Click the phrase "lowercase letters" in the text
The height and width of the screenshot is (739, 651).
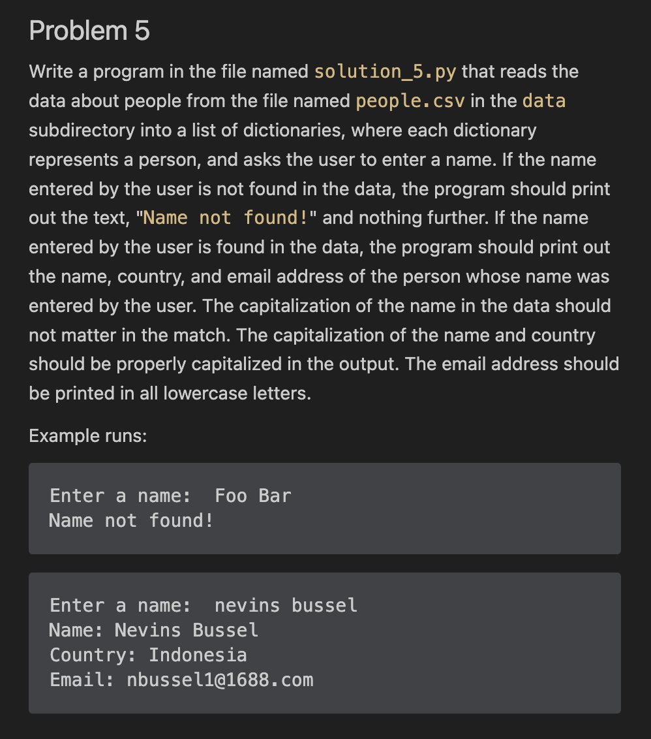pyautogui.click(x=237, y=393)
